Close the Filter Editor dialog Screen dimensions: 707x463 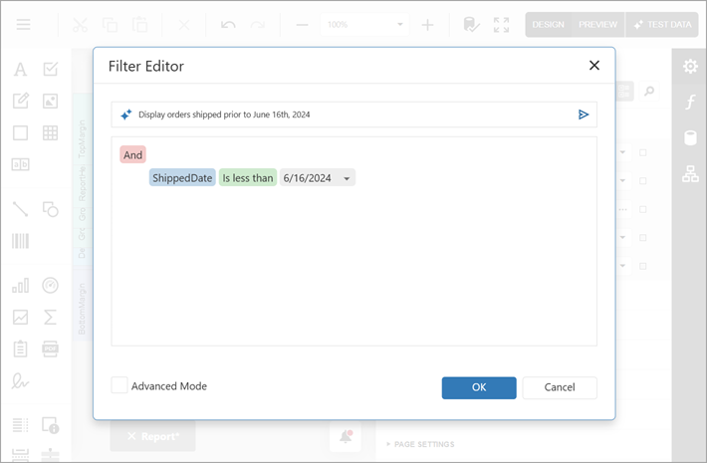pos(594,66)
